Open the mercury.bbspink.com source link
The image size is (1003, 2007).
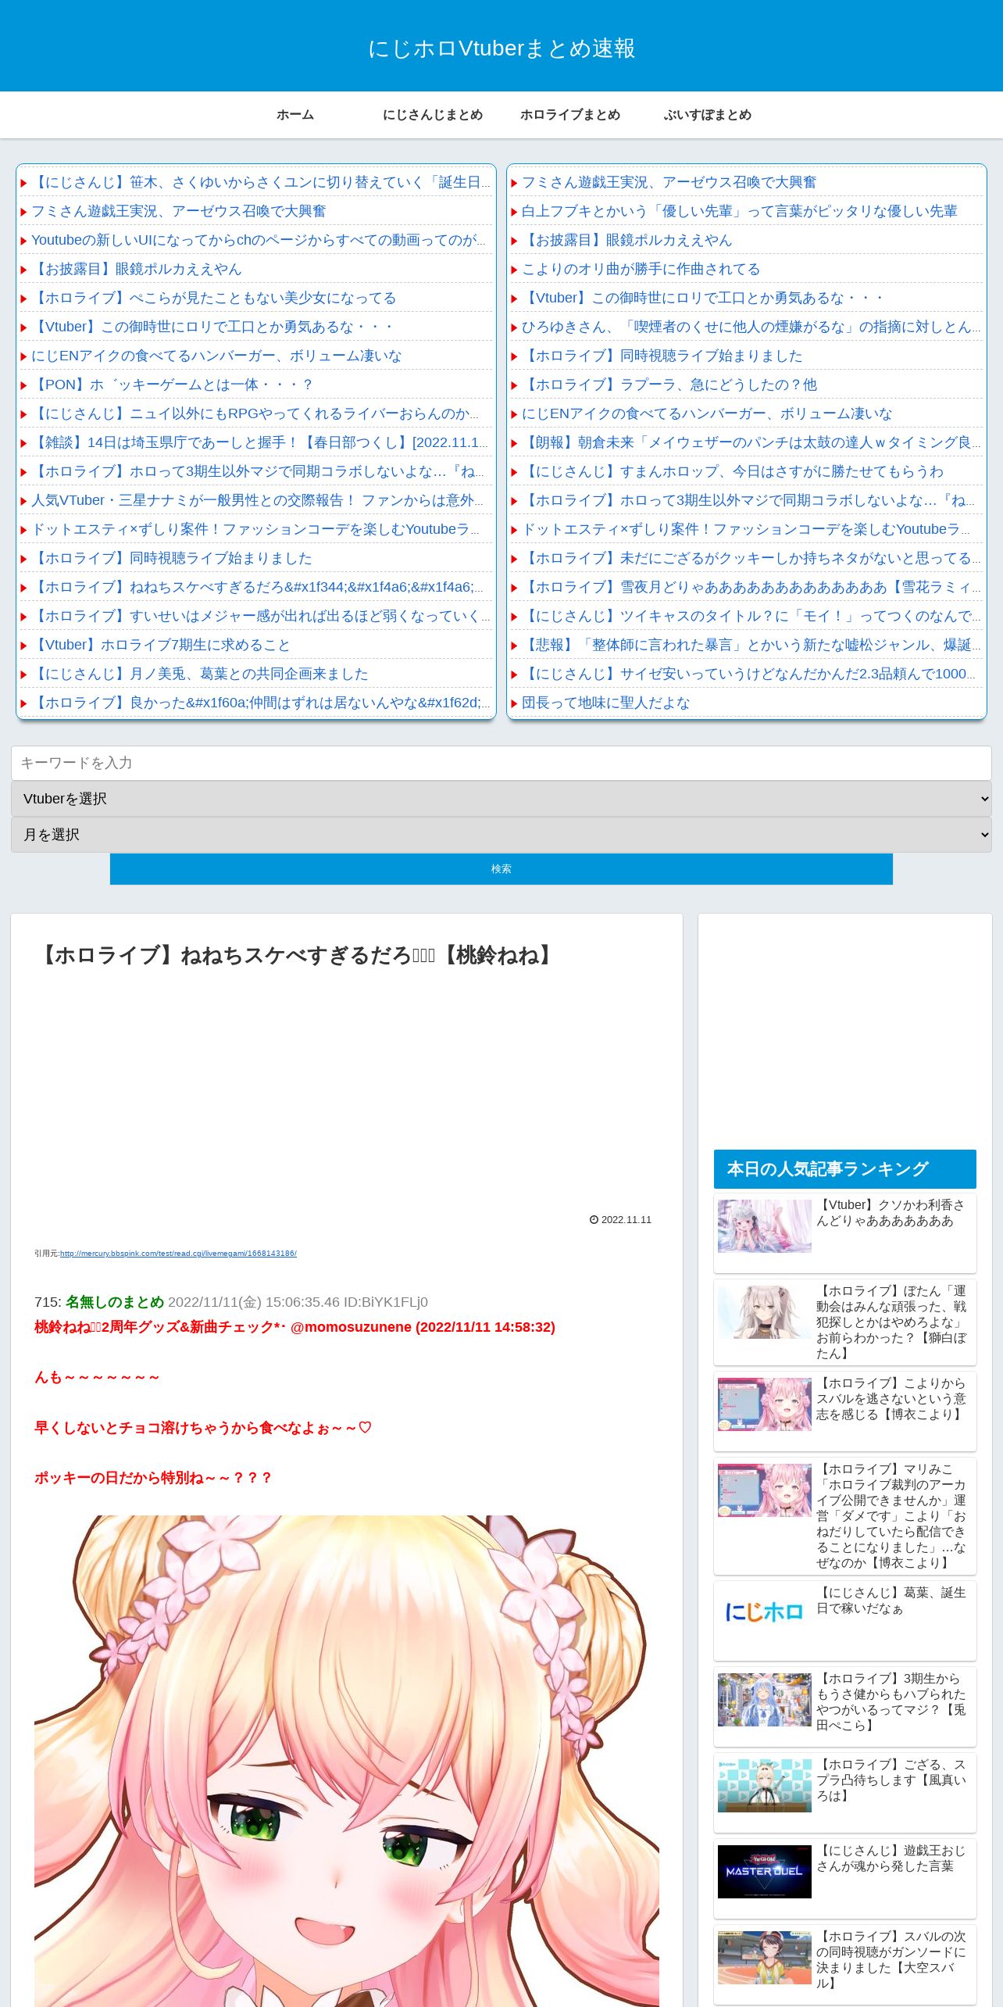click(178, 1254)
